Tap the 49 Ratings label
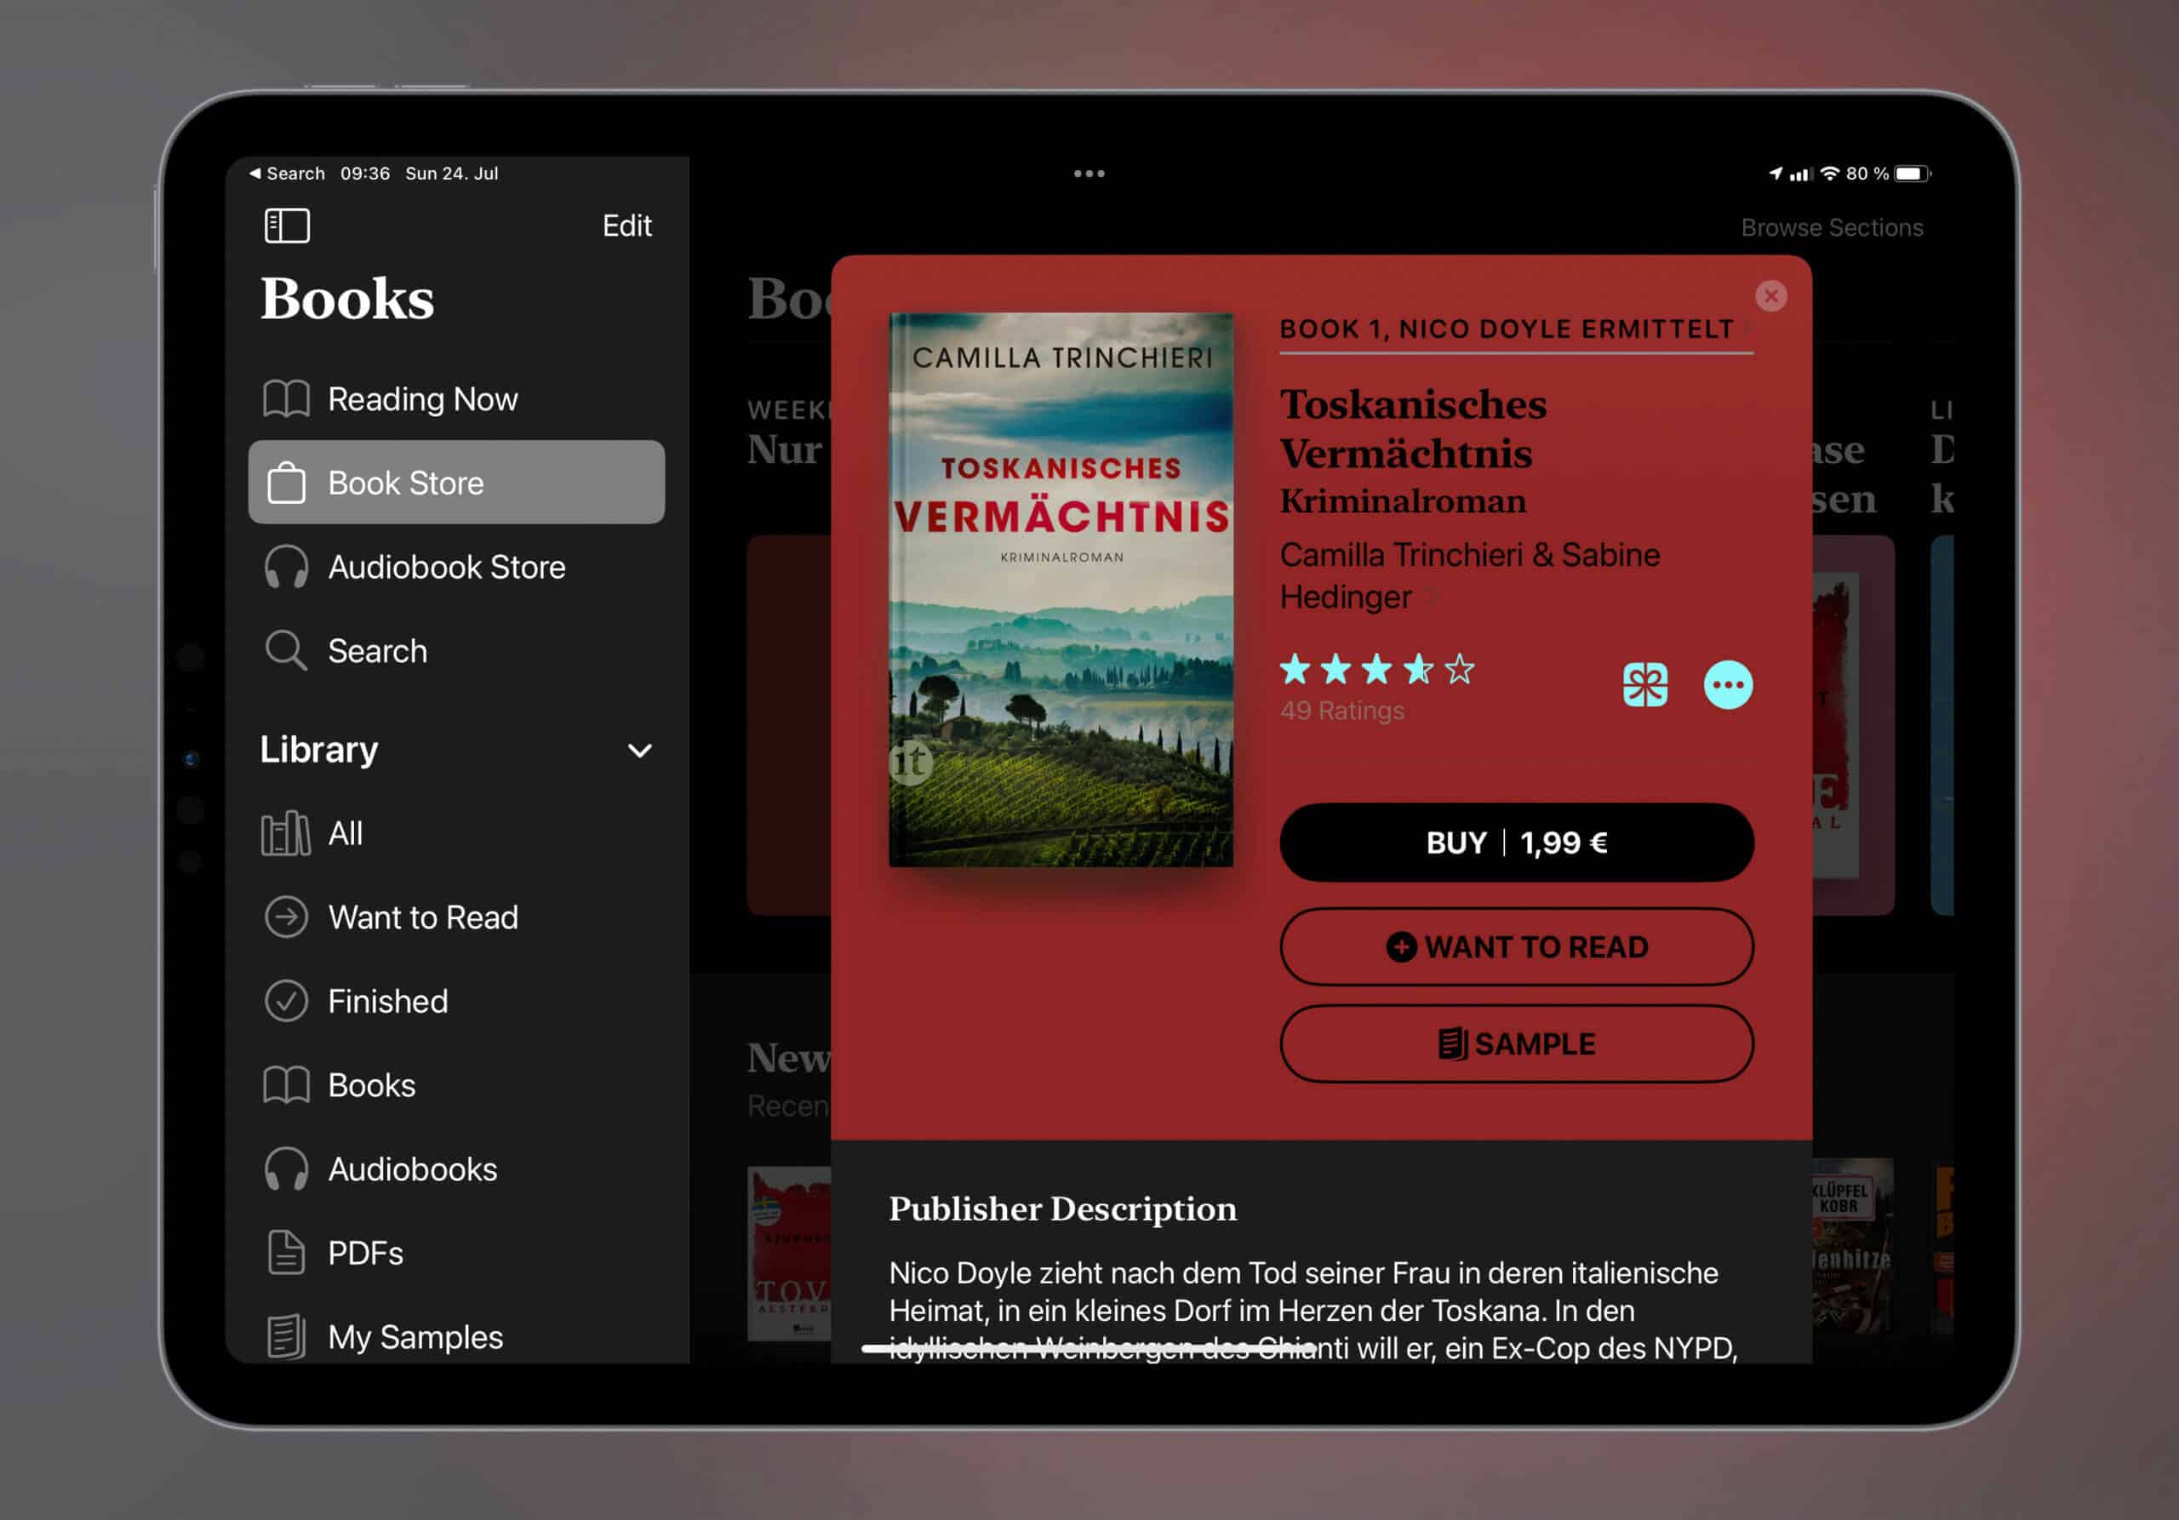The width and height of the screenshot is (2179, 1520). [x=1342, y=711]
